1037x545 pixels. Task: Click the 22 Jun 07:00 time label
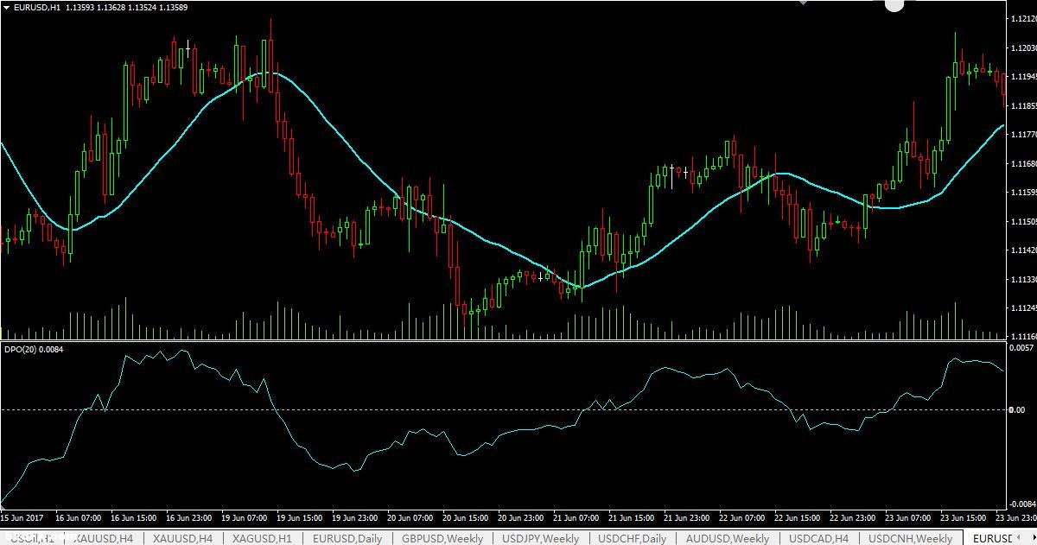pos(744,518)
